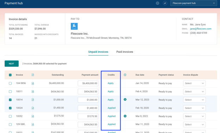Click discount badge on invoice 10052 row
The image size is (220, 133).
point(125,116)
